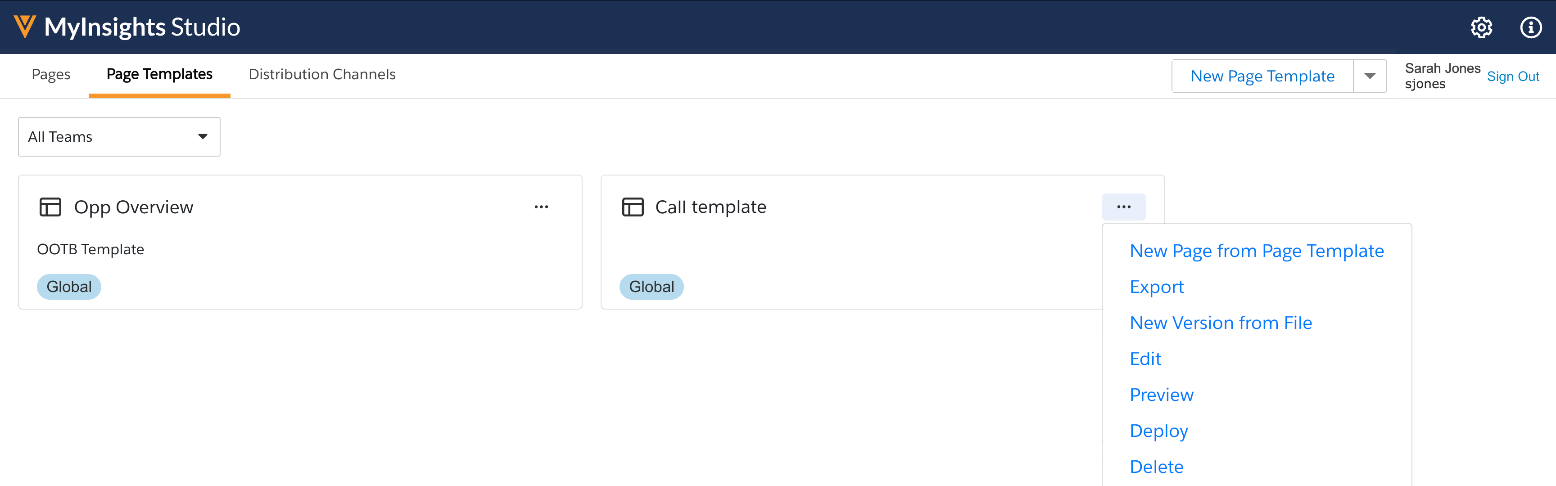Switch to the Distribution Channels tab

tap(322, 74)
